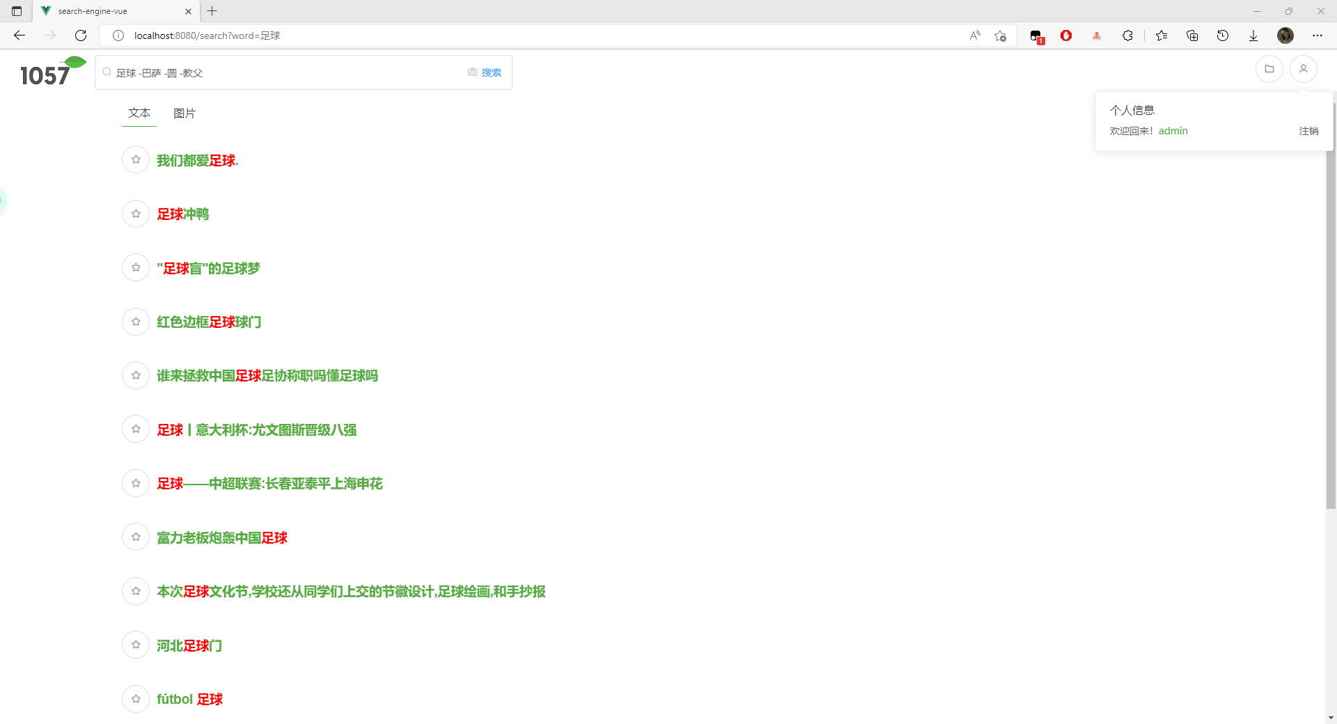1337x724 pixels.
Task: Open a new browser tab
Action: click(x=212, y=11)
